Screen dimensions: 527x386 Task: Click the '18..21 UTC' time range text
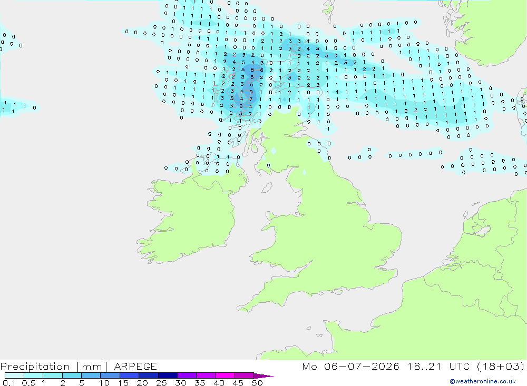[438, 366]
